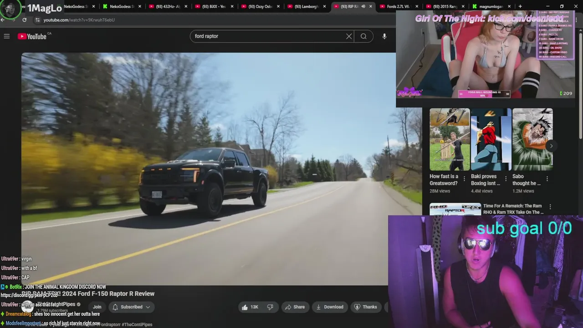Click the '28M views' text under Greatsword short

pyautogui.click(x=440, y=191)
